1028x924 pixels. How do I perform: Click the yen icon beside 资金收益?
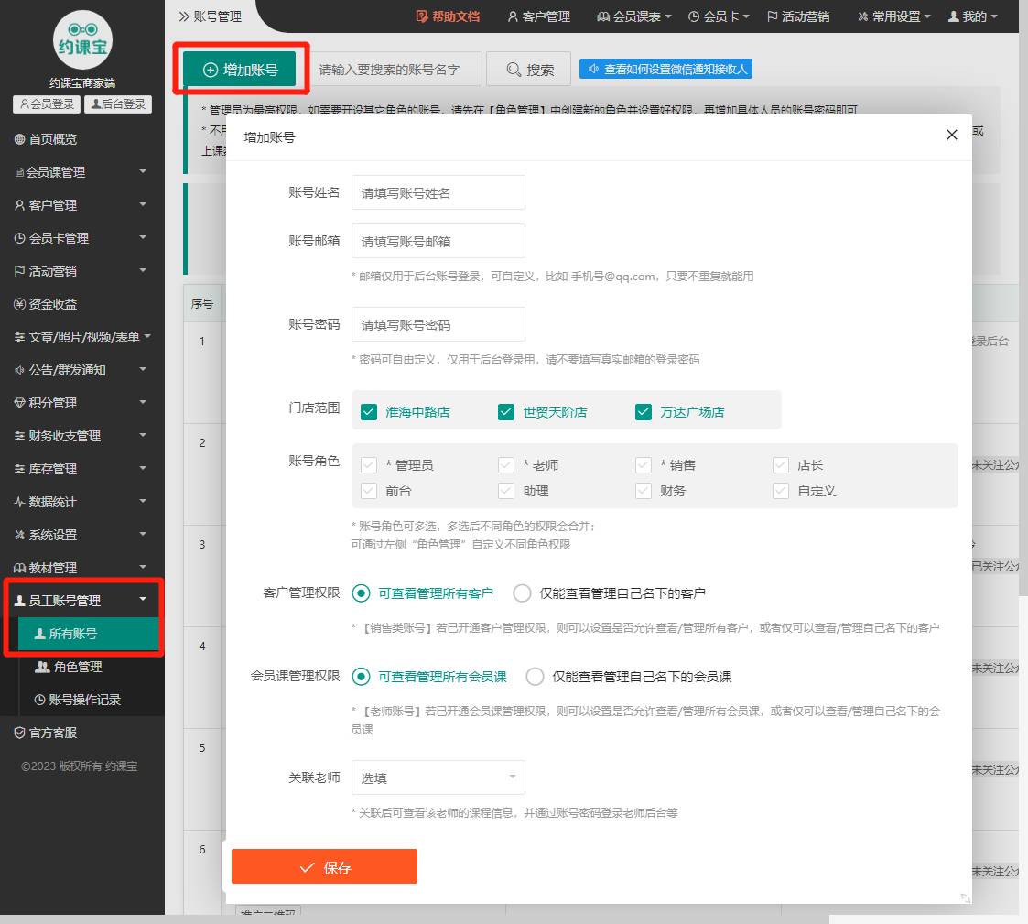coord(19,304)
